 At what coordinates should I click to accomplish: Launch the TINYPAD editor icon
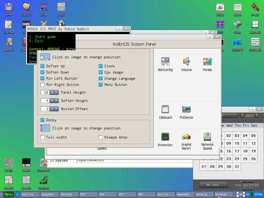[x=9, y=27]
